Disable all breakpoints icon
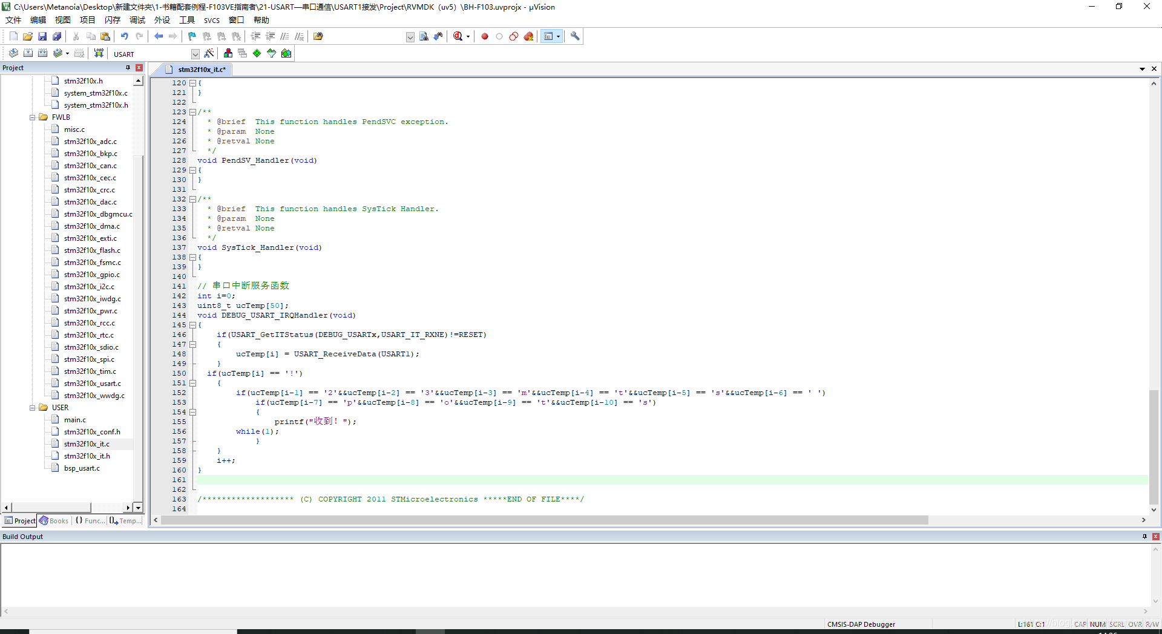This screenshot has width=1162, height=634. (x=514, y=36)
